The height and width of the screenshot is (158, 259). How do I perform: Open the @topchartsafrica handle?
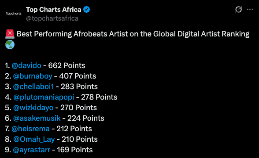[52, 18]
